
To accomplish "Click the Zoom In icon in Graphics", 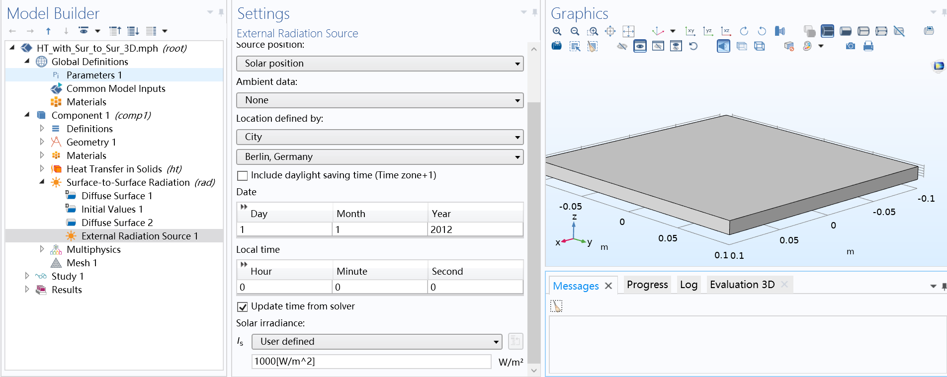I will tap(557, 31).
